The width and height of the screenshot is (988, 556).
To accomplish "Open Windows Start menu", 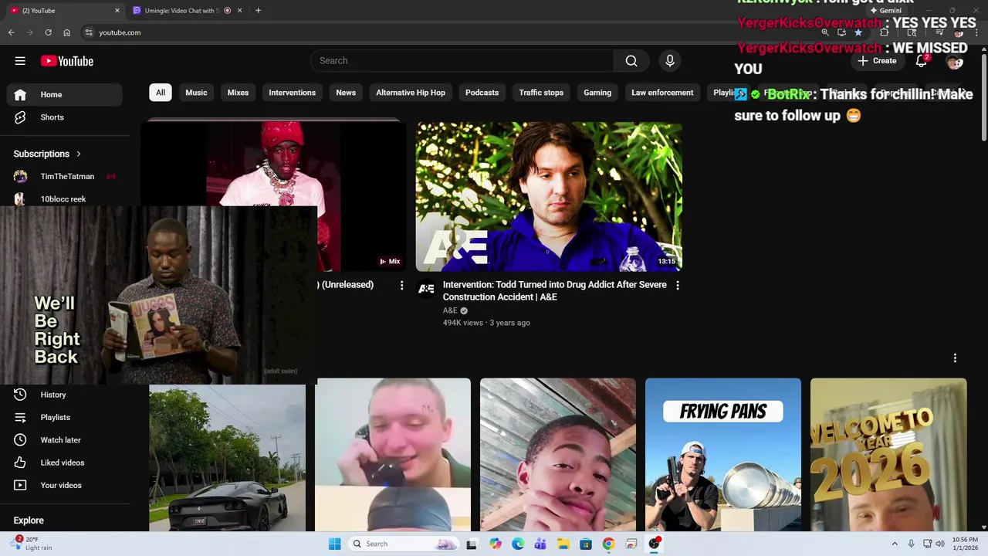I will pyautogui.click(x=334, y=544).
